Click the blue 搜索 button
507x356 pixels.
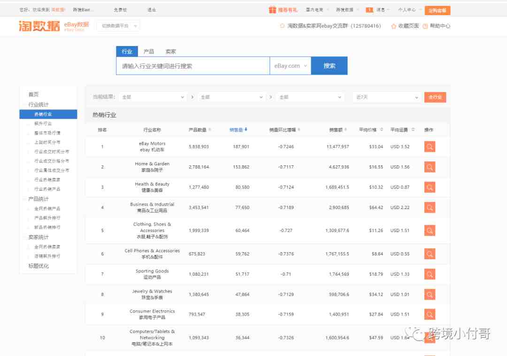coord(329,66)
